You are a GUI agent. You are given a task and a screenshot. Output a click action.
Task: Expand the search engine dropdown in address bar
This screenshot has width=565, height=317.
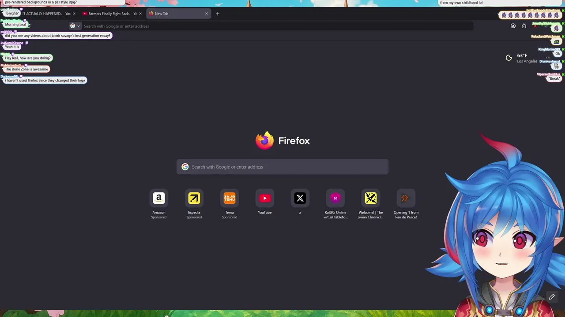[x=75, y=26]
